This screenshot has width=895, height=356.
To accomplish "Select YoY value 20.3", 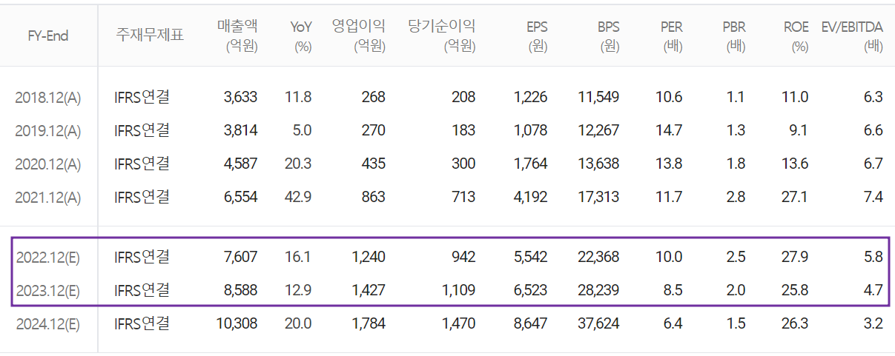I will [x=299, y=164].
